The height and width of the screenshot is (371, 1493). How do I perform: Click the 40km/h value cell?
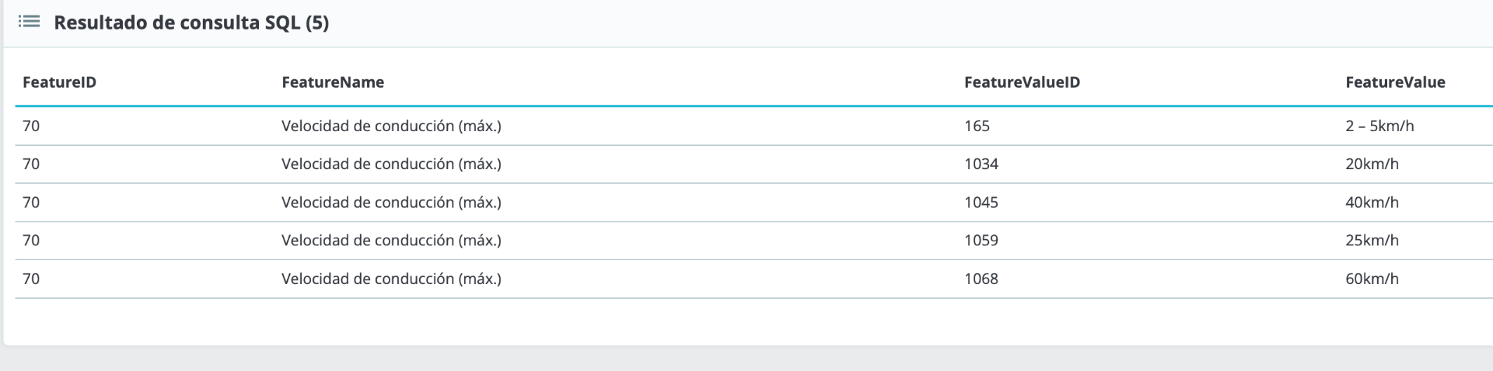[1372, 203]
